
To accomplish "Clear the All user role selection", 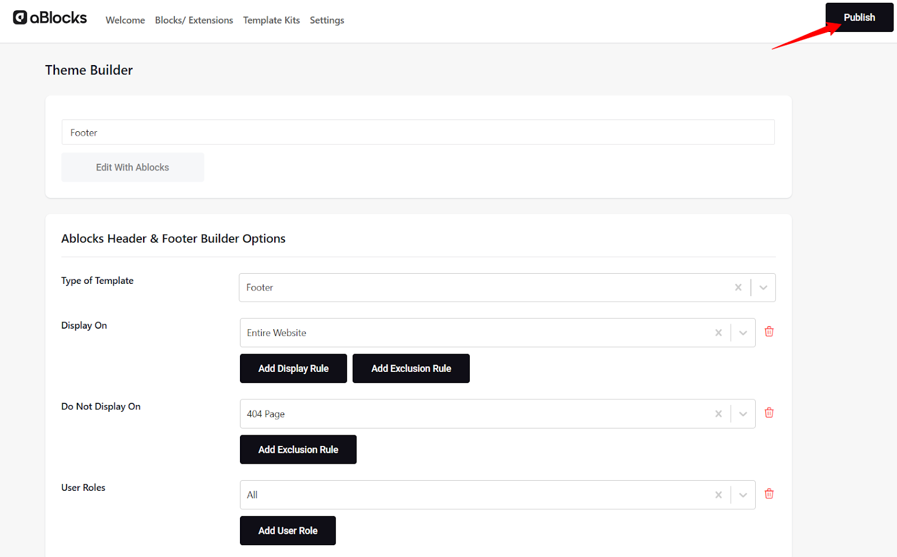I will 718,495.
